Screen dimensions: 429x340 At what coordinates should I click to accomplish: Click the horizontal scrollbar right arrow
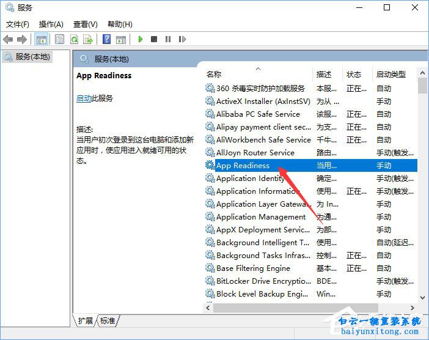[412, 308]
